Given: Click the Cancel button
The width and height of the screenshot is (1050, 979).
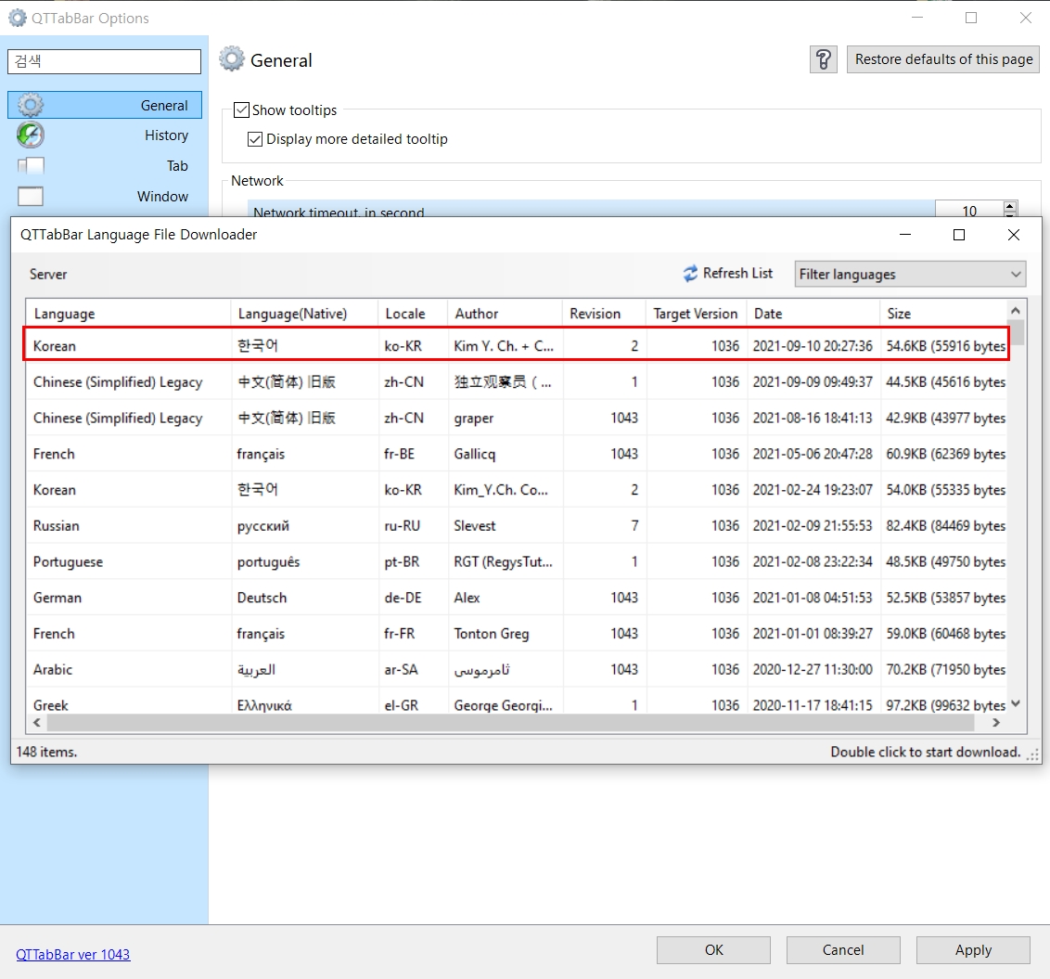Looking at the screenshot, I should point(843,949).
